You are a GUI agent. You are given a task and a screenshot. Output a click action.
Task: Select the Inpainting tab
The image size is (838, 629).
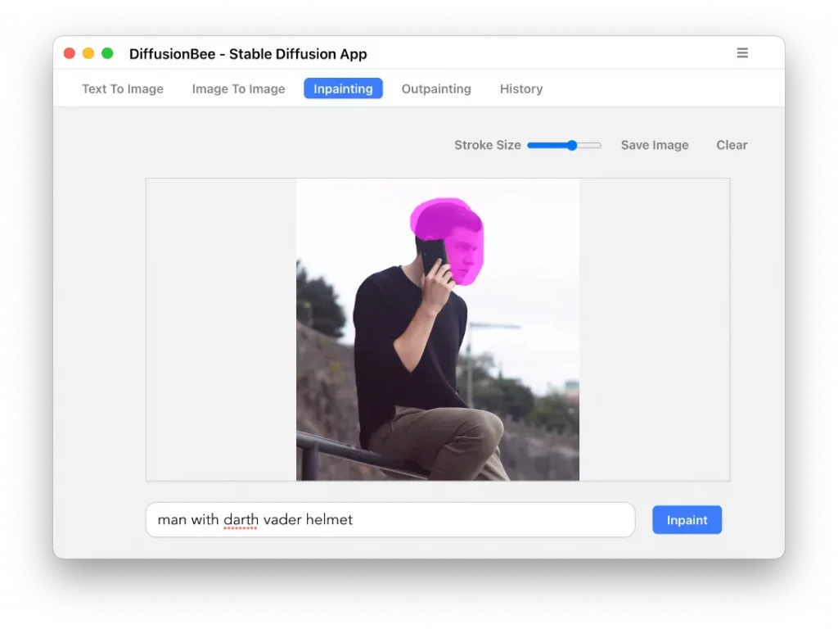coord(343,88)
